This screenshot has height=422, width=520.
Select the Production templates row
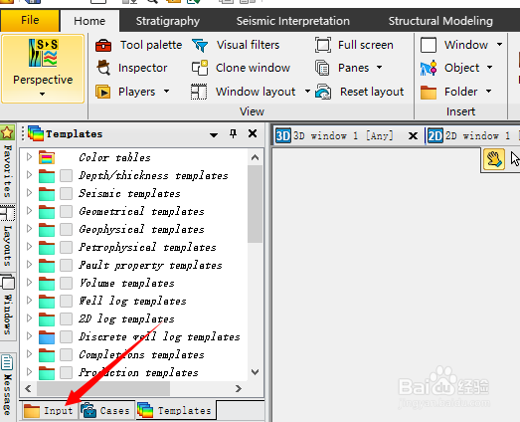133,372
